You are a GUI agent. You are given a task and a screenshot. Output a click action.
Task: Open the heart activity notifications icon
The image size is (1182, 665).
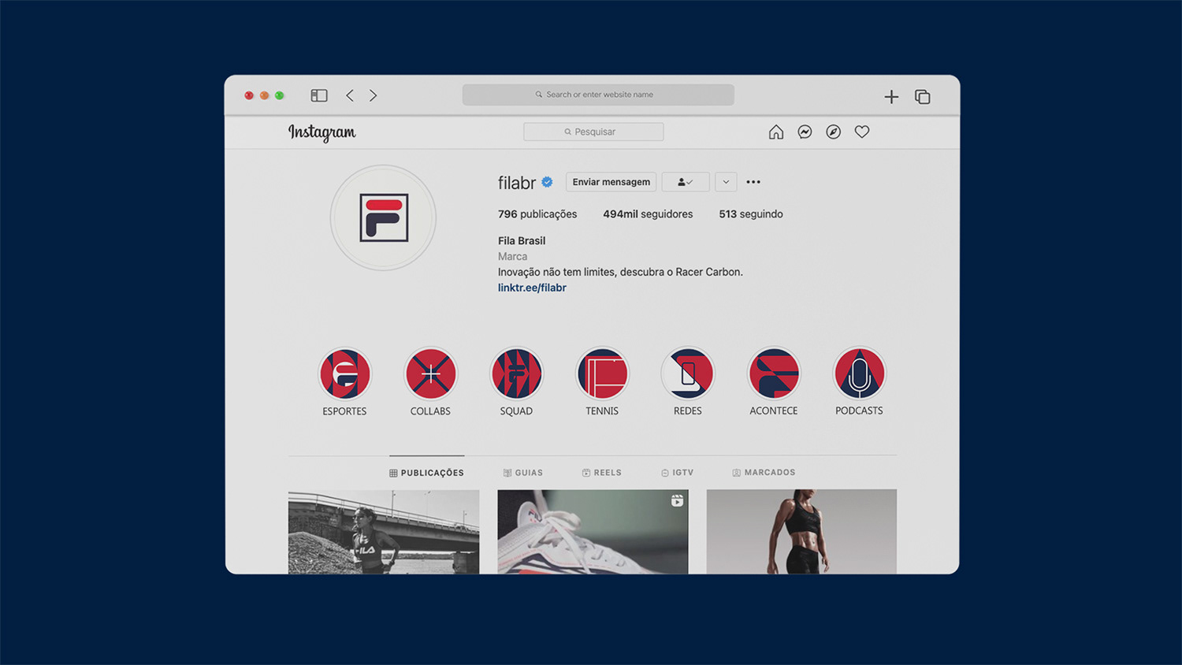pyautogui.click(x=862, y=132)
